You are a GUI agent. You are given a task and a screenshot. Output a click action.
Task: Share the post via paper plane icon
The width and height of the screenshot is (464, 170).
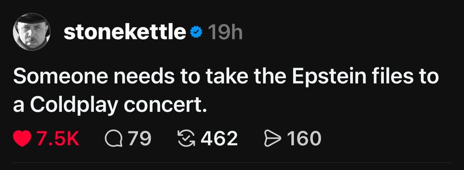(272, 139)
